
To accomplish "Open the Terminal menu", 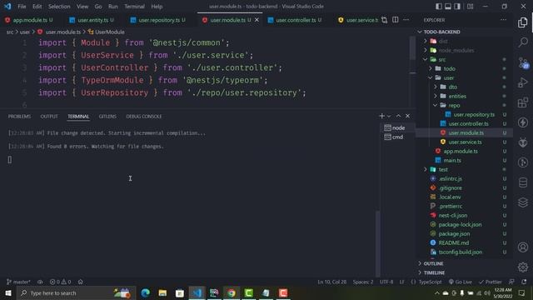I will [x=134, y=7].
